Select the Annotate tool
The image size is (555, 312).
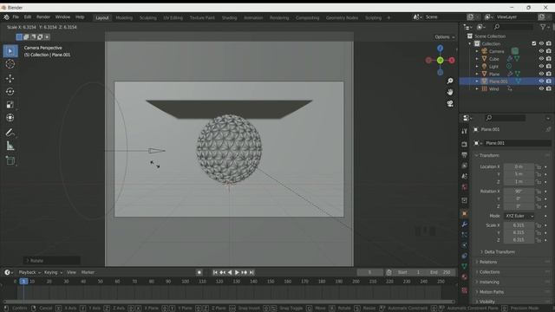coord(10,133)
